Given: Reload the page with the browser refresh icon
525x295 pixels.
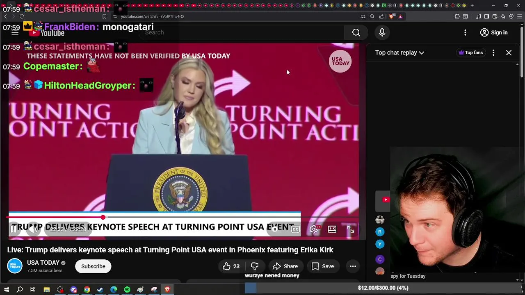Looking at the screenshot, I should pyautogui.click(x=22, y=16).
